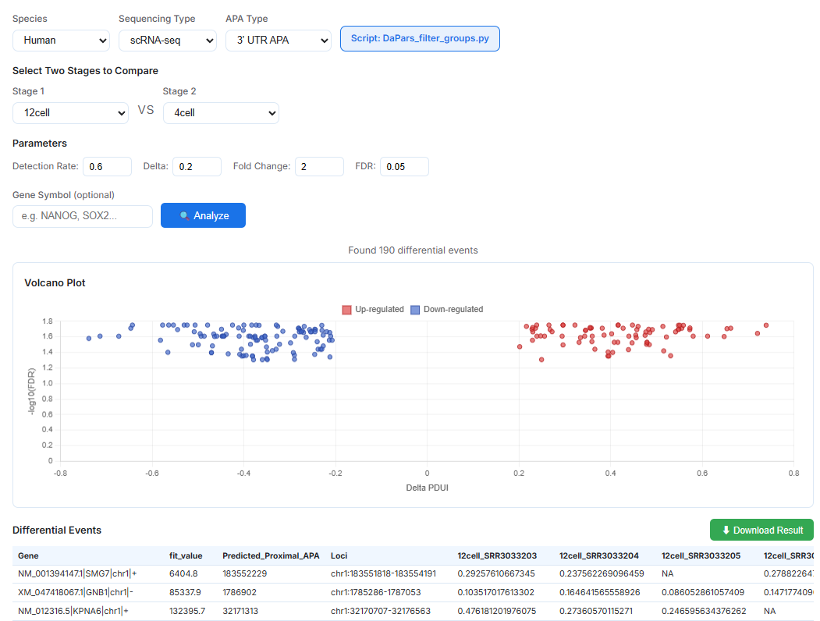Click the Predicted_Proximal_APA column header
This screenshot has width=820, height=621.
point(271,555)
